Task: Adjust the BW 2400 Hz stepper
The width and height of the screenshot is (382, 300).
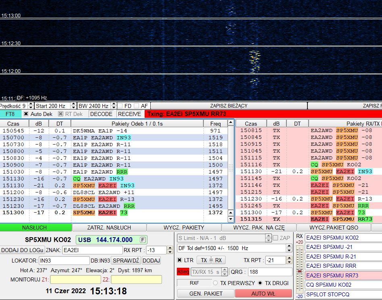Action: coord(114,106)
